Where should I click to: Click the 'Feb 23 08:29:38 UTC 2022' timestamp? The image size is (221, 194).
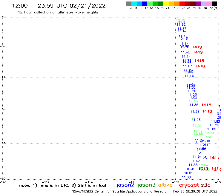pos(195,191)
